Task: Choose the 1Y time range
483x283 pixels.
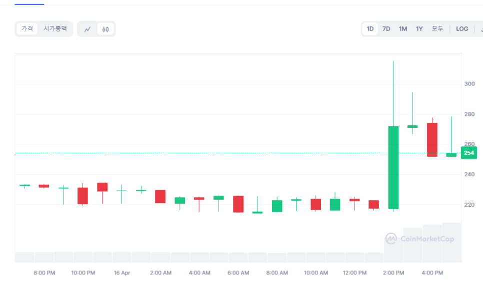Action: click(x=419, y=29)
